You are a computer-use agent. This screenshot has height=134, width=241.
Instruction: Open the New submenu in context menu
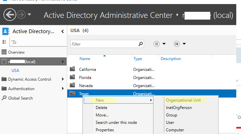click(118, 100)
